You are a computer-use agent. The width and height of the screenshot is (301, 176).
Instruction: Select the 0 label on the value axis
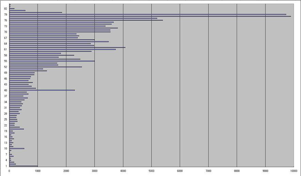click(x=9, y=170)
